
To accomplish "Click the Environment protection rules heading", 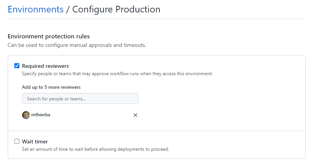I will 48,36.
